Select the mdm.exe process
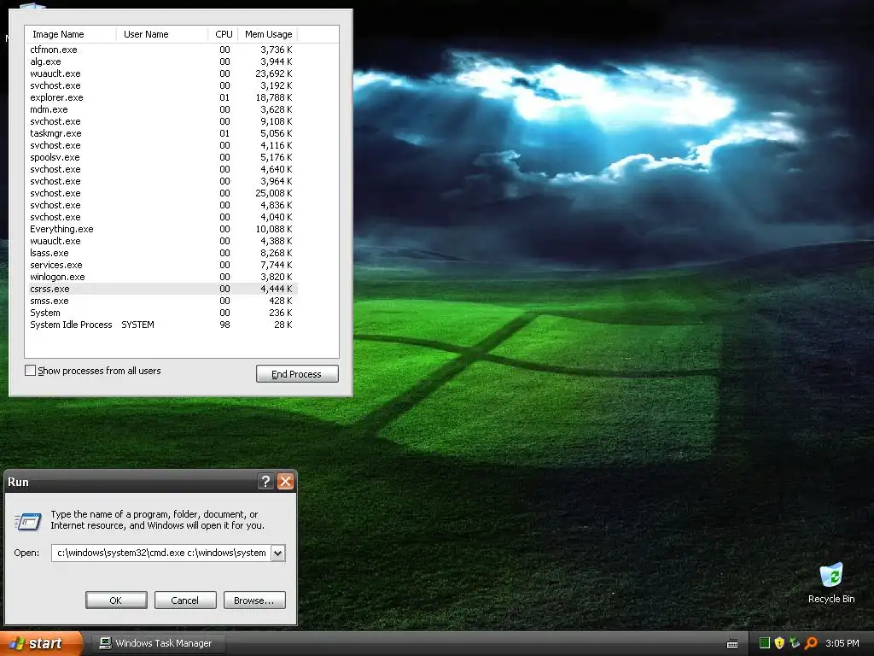The image size is (874, 656). [162, 109]
